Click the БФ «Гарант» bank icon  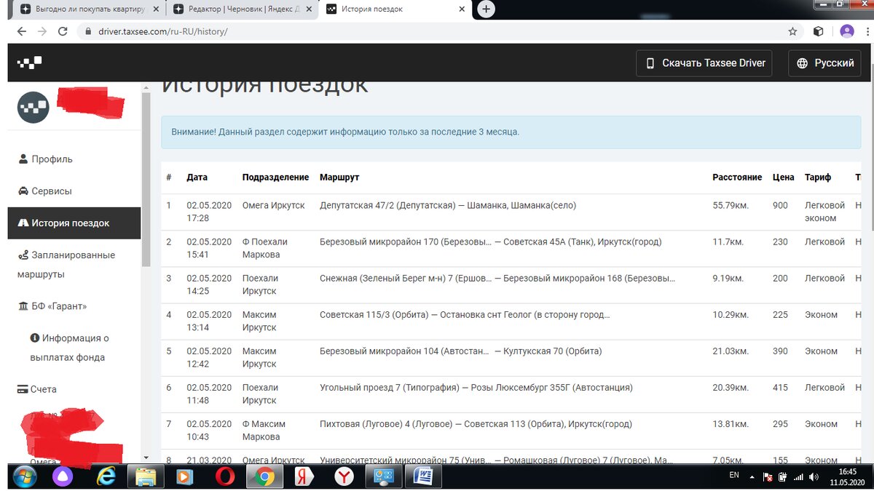[x=23, y=306]
